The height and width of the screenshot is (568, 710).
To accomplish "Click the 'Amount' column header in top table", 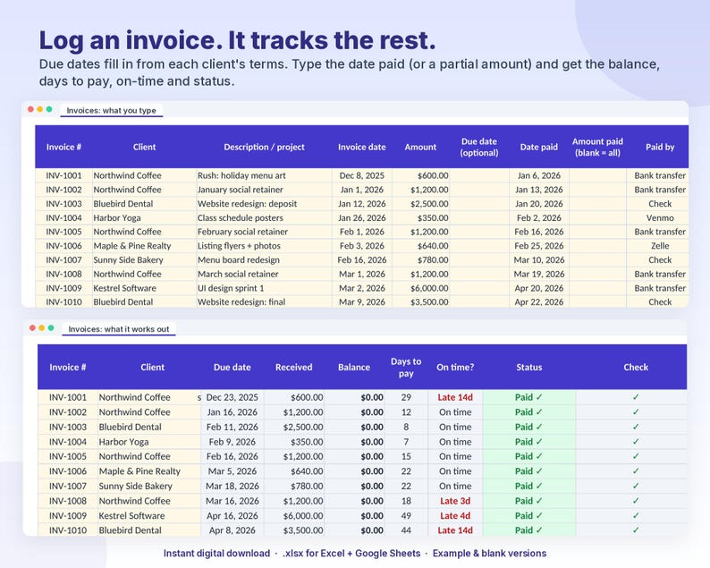I will [x=420, y=147].
